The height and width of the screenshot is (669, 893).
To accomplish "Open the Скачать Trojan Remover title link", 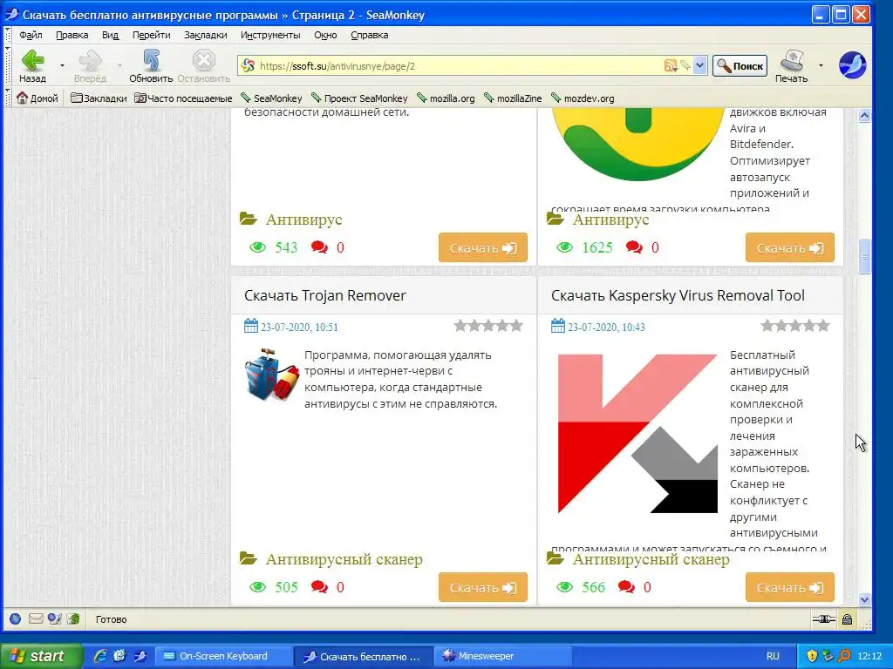I will (324, 295).
